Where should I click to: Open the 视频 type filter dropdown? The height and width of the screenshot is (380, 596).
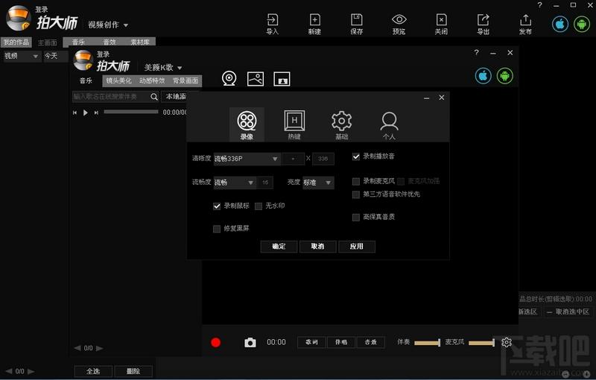pos(22,56)
